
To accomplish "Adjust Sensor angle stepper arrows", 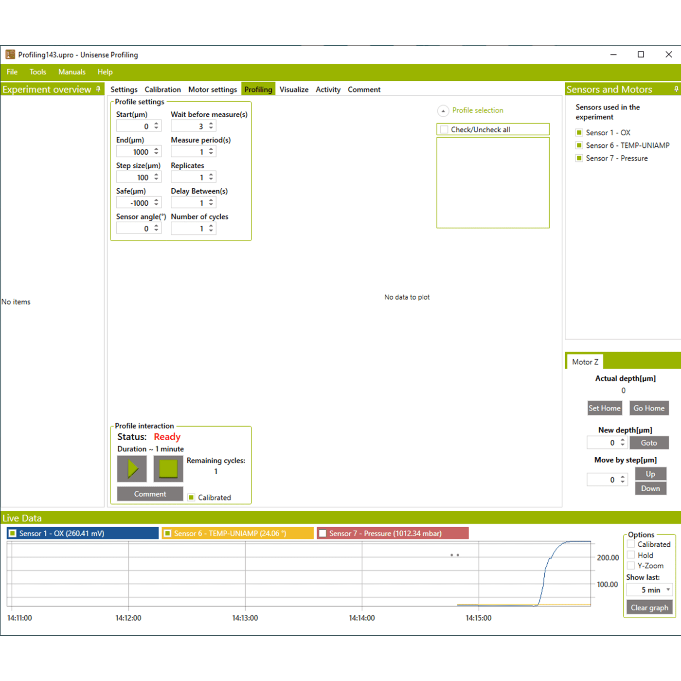I will pyautogui.click(x=156, y=228).
